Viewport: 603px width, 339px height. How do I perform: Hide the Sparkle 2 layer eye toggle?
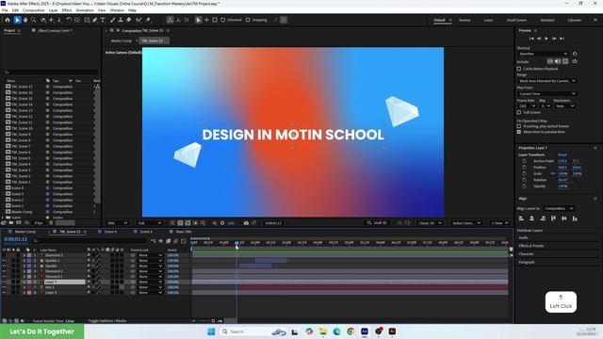coord(4,261)
